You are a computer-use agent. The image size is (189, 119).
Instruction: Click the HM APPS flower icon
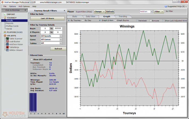[5, 36]
